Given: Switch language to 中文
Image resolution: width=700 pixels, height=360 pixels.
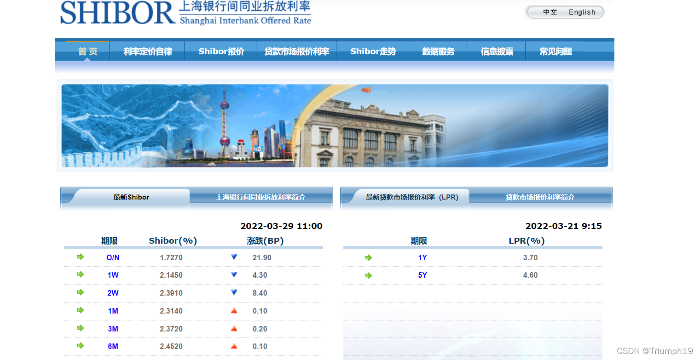Looking at the screenshot, I should click(x=550, y=12).
